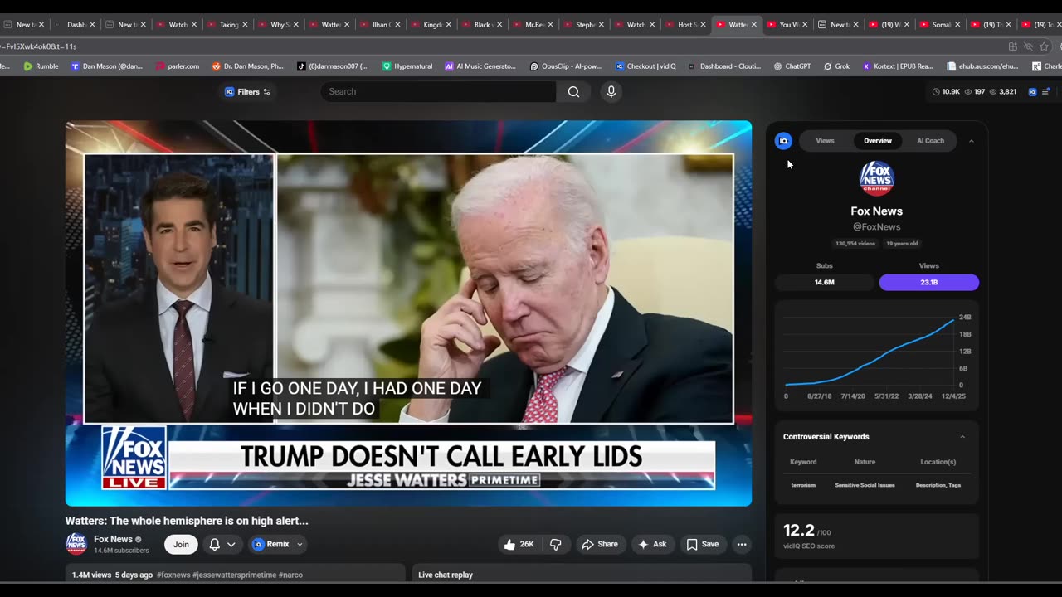
Task: Open the (8)danmason007 TikTok bookmark
Action: click(x=332, y=66)
